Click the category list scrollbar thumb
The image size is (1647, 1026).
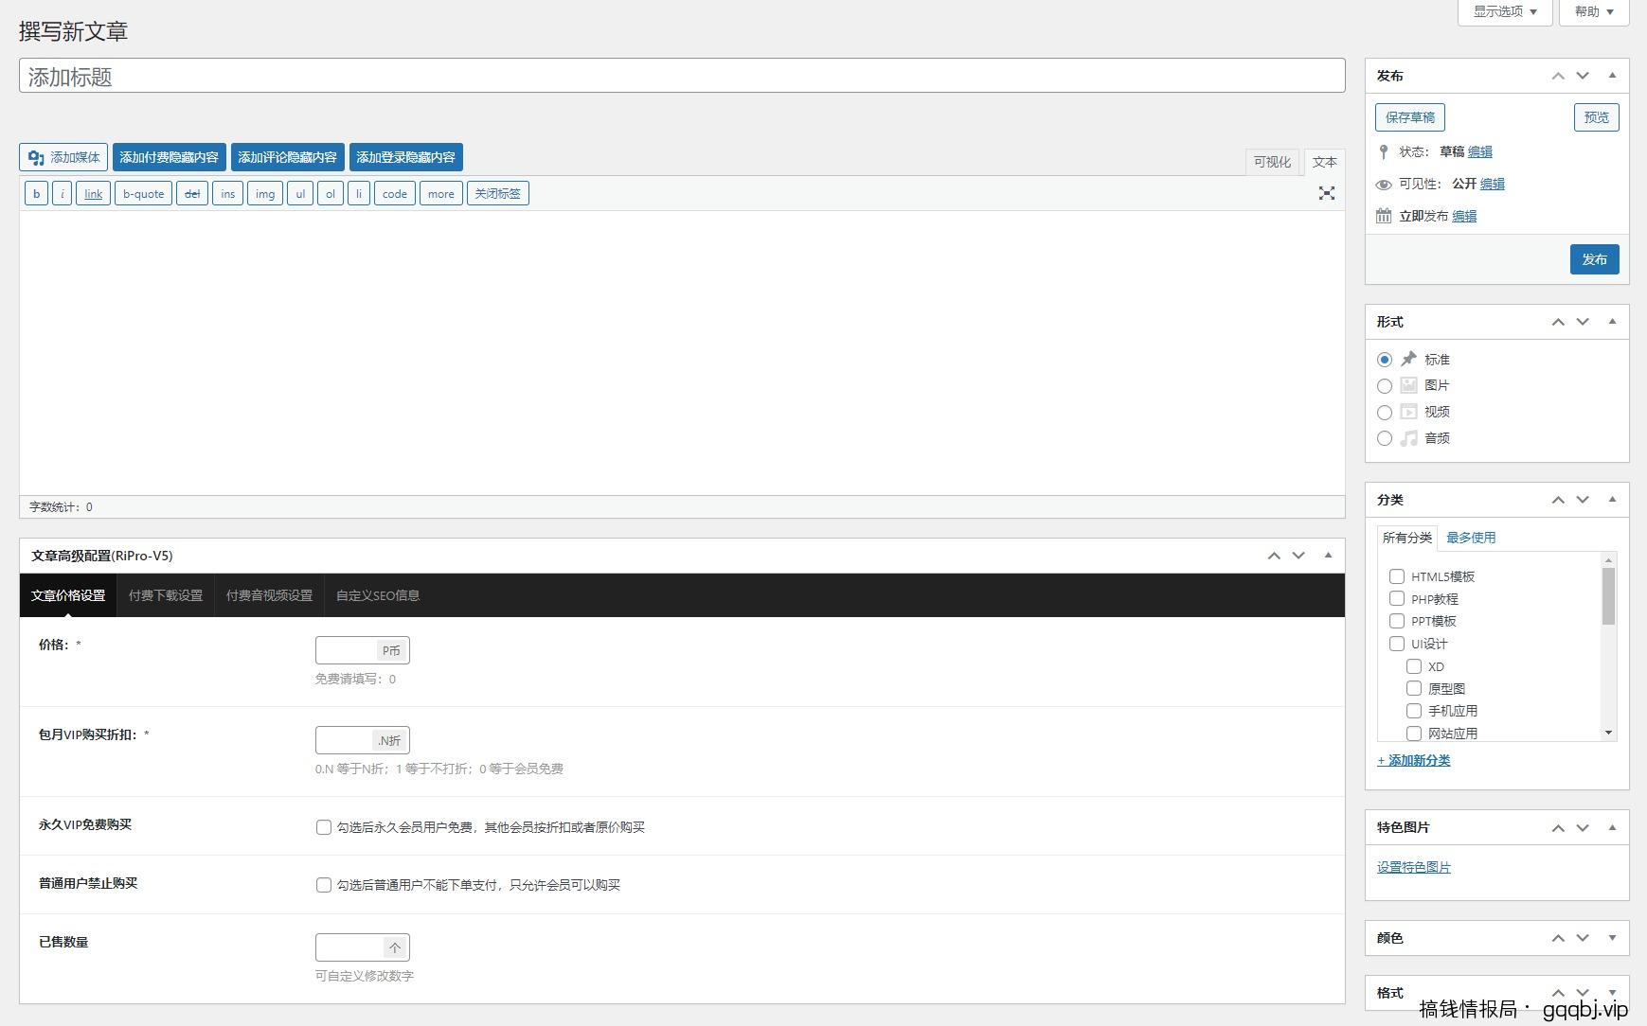(1607, 596)
